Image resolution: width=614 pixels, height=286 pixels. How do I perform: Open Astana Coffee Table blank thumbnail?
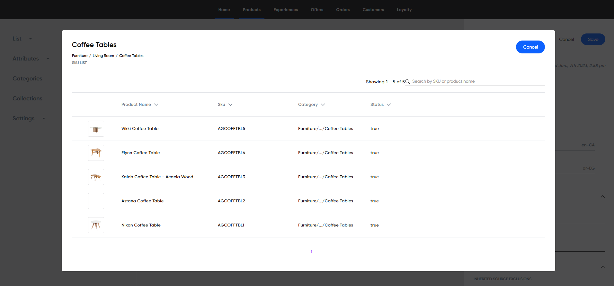pos(96,201)
